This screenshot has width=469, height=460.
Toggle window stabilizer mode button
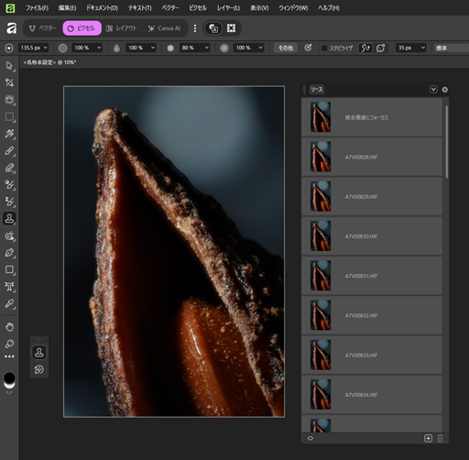(x=381, y=48)
